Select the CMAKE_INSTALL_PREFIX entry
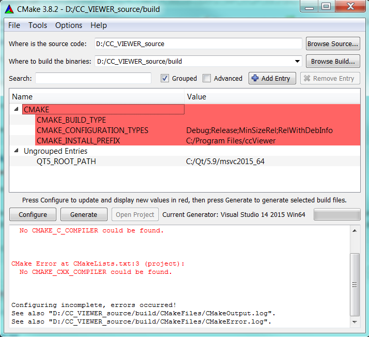Image resolution: width=369 pixels, height=337 pixels. [x=78, y=141]
